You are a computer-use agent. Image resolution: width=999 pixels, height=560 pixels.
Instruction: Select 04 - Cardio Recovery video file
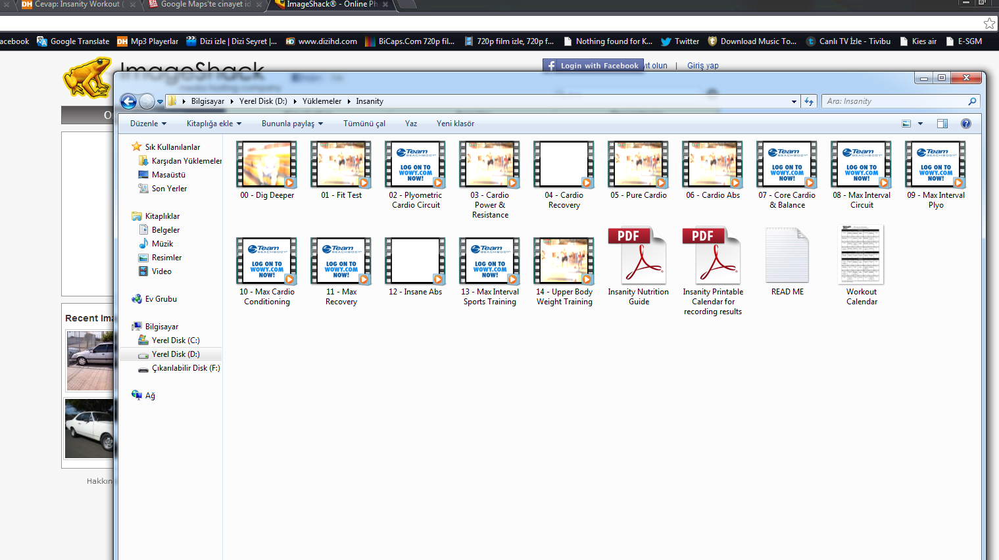[564, 175]
